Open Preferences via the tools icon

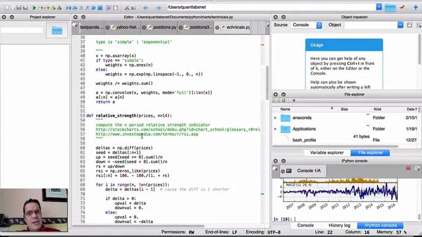click(127, 8)
